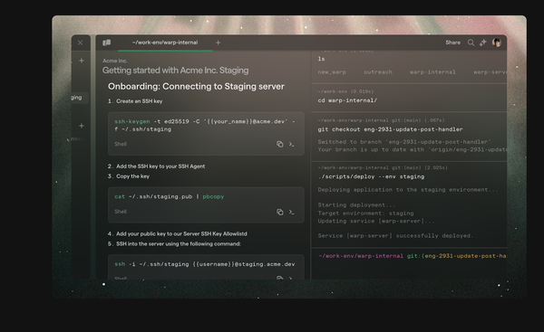Click 'Shell' label under ssh-keygen block

(121, 144)
